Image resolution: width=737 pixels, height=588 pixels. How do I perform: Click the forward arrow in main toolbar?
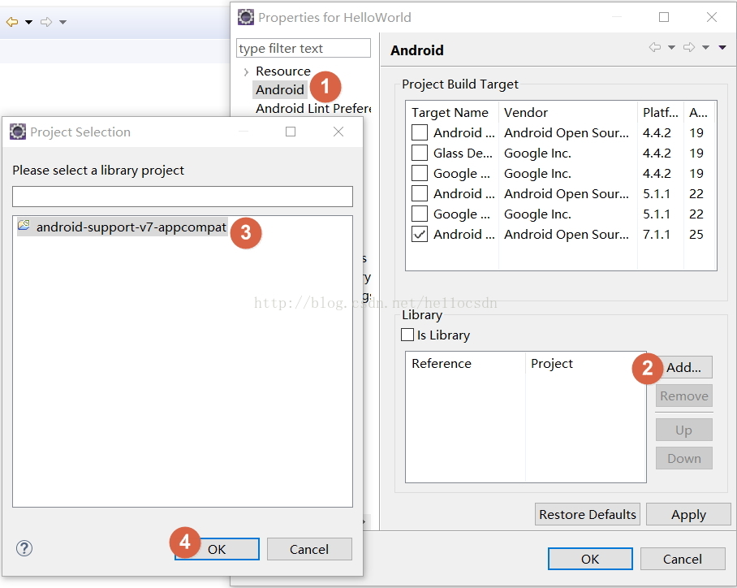46,22
